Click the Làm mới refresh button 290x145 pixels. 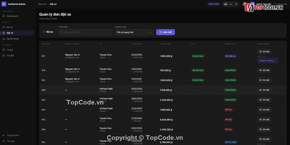[x=165, y=32]
